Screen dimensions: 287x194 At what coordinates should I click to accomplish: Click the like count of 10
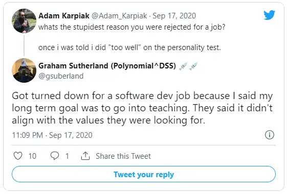coord(32,156)
